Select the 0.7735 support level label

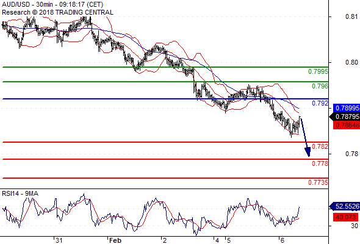tap(318, 182)
